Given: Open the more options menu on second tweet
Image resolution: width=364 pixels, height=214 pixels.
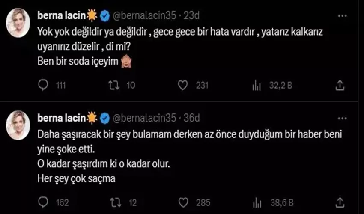Looking at the screenshot, I should pos(342,119).
